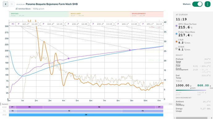This screenshot has height=119, width=213.
Task: Click the P 253.0° 14:15 prediction marker
Action: click(x=152, y=24)
